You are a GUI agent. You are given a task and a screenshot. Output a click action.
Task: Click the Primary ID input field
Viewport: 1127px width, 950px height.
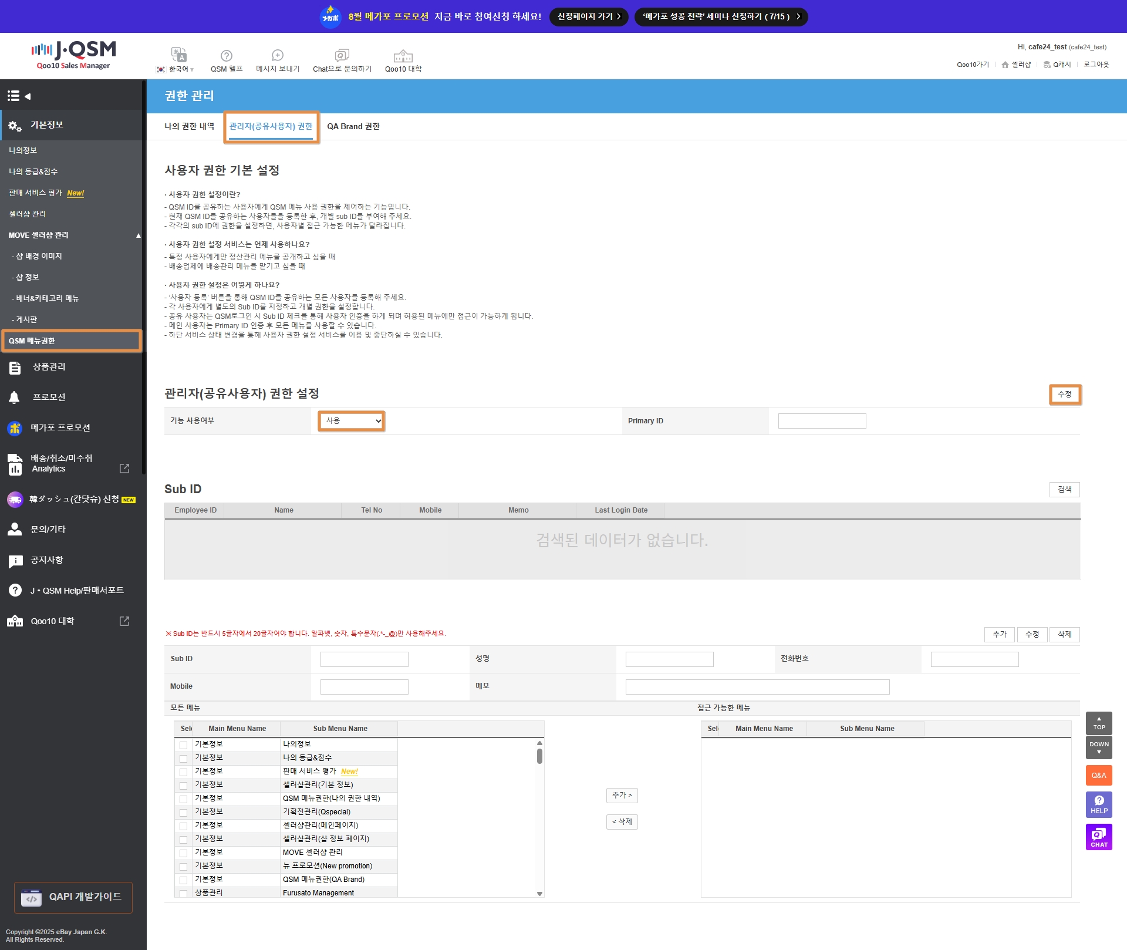click(x=821, y=421)
